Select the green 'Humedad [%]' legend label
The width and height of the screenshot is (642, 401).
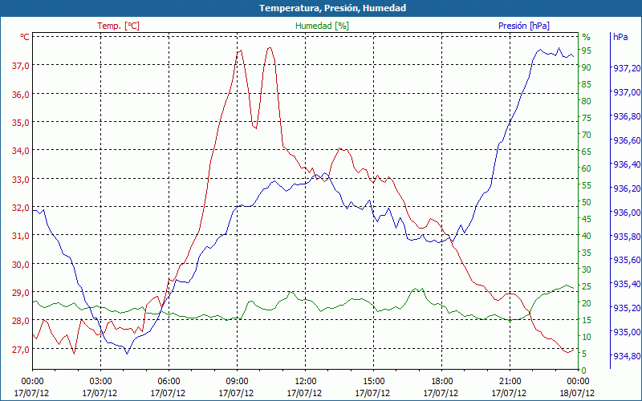[x=322, y=26]
